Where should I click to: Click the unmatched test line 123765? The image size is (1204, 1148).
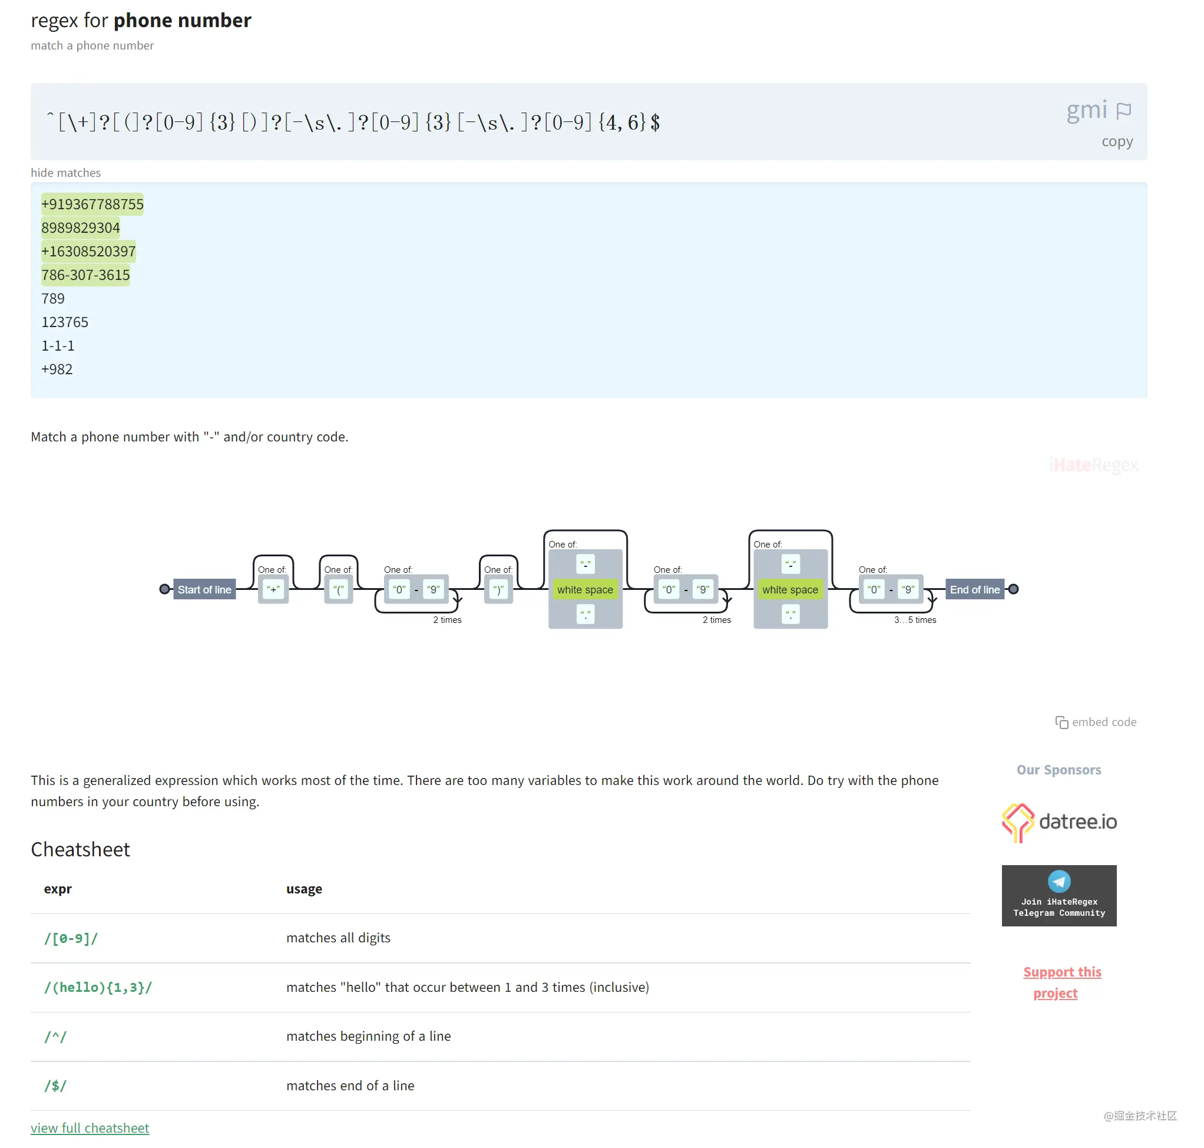65,322
